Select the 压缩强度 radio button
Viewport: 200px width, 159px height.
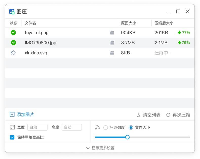106,127
